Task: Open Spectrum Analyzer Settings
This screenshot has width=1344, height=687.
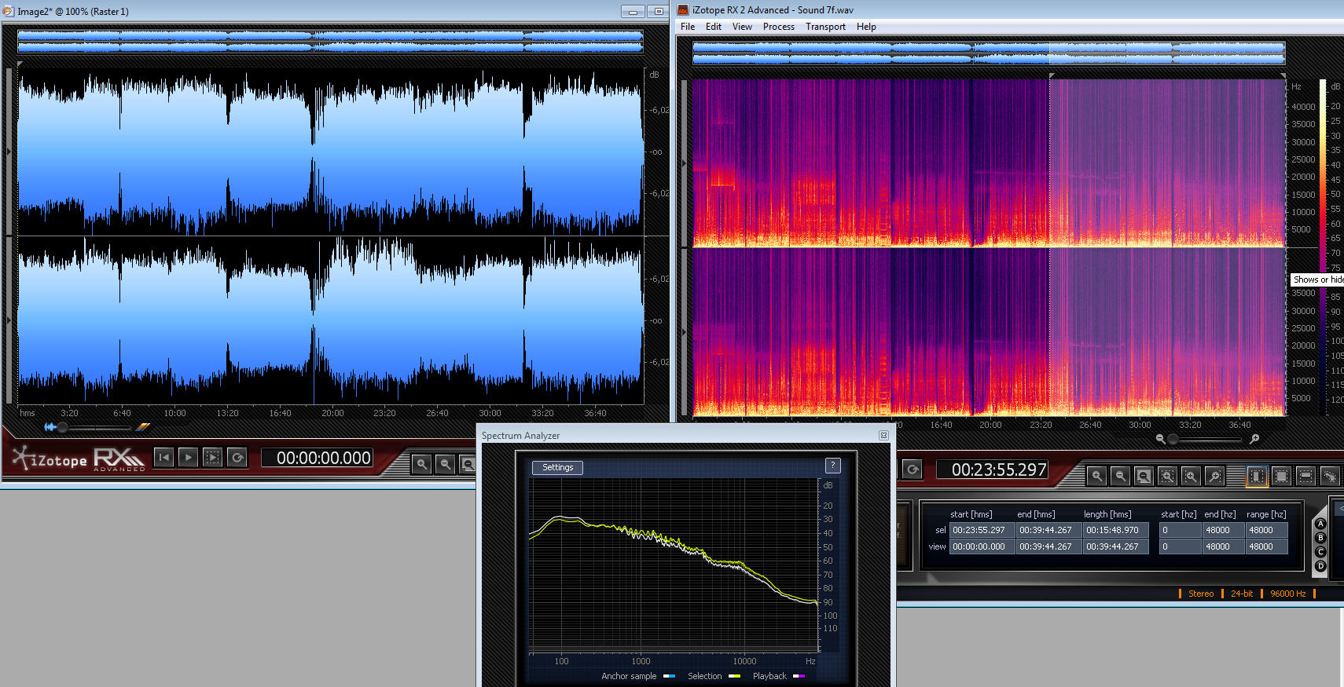Action: (557, 467)
